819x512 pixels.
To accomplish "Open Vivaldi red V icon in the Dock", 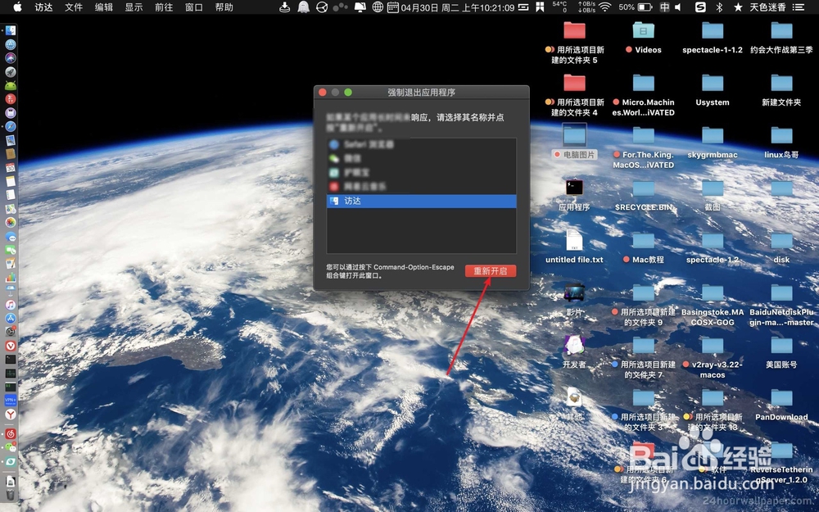I will [x=11, y=346].
